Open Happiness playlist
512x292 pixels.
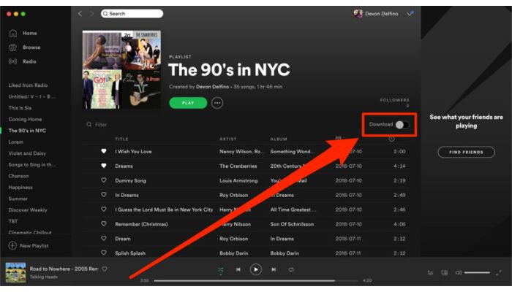coord(20,188)
